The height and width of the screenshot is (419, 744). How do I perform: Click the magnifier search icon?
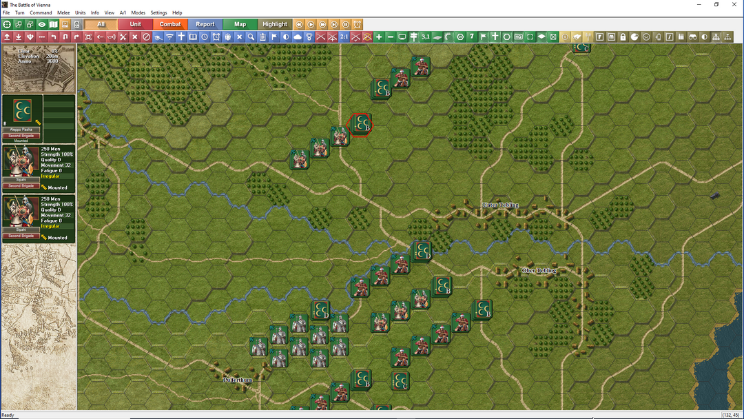(251, 37)
